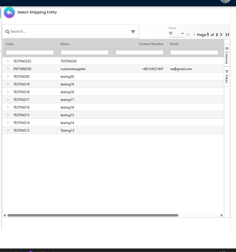The image size is (236, 252).
Task: Sort by the Code column header
Action: pyautogui.click(x=10, y=44)
